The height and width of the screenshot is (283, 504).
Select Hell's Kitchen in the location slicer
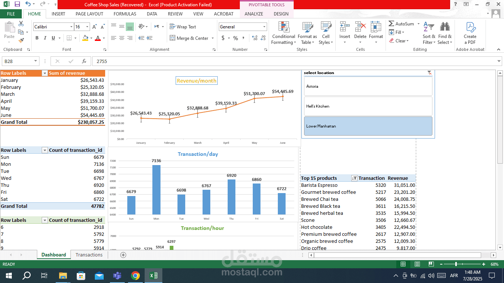(x=368, y=106)
